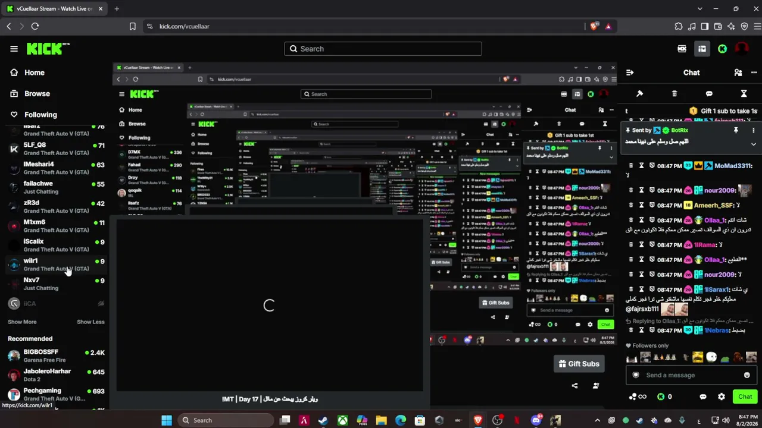Toggle chat speech-bubble mode icon

pyautogui.click(x=709, y=94)
